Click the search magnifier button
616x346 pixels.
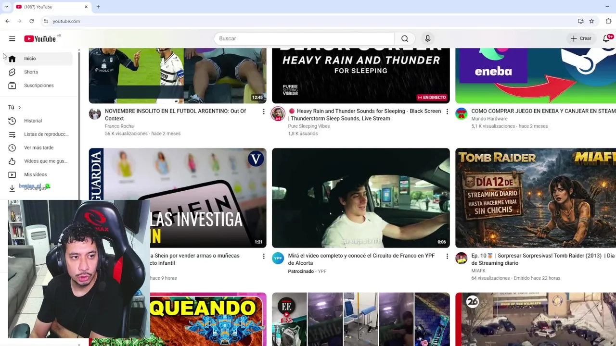[405, 38]
